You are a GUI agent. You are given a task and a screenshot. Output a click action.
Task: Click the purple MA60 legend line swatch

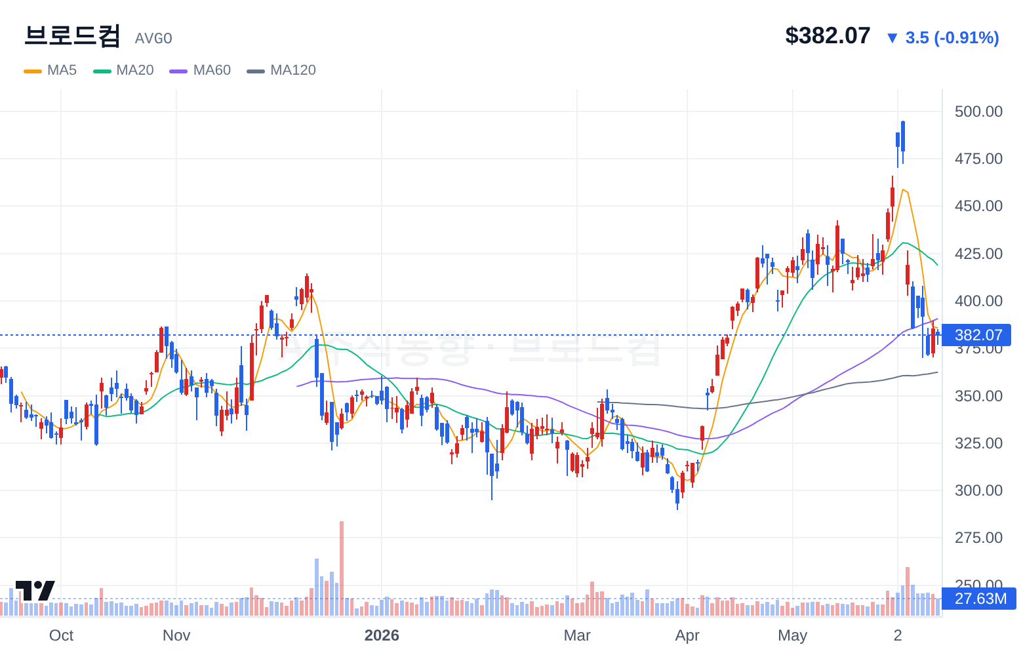(179, 71)
